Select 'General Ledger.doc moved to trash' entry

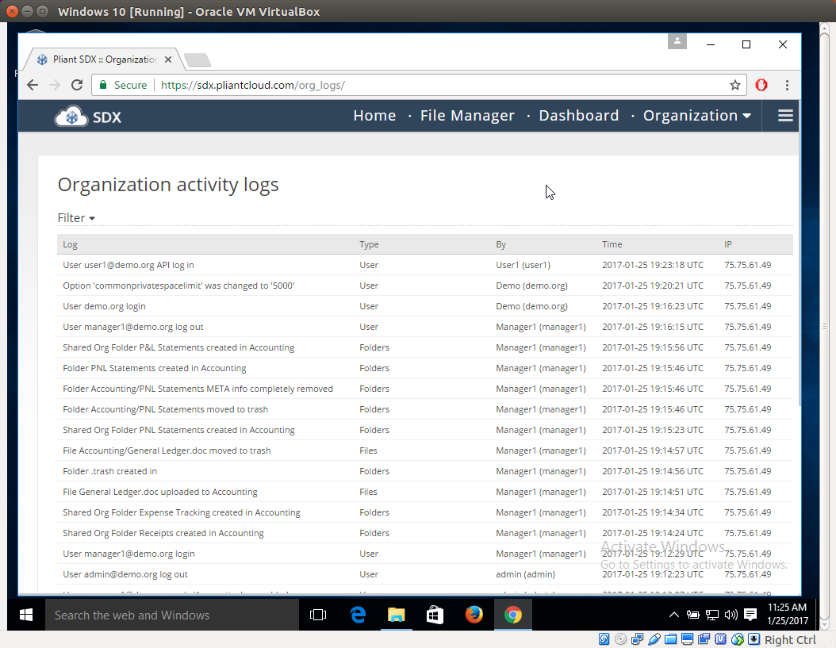point(425,451)
